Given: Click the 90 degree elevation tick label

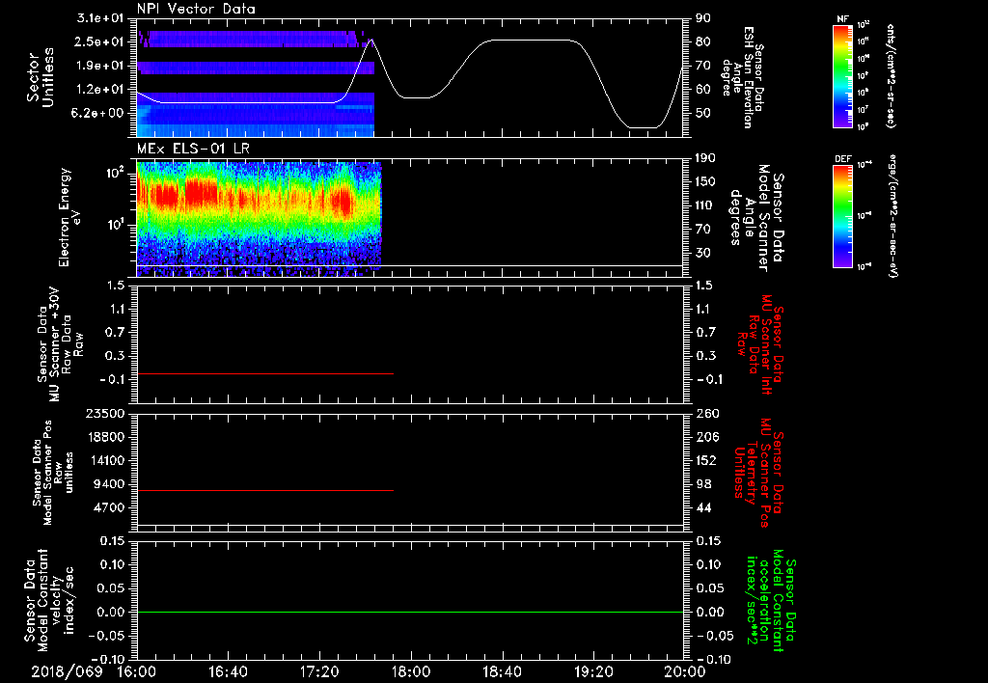Looking at the screenshot, I should coord(703,18).
